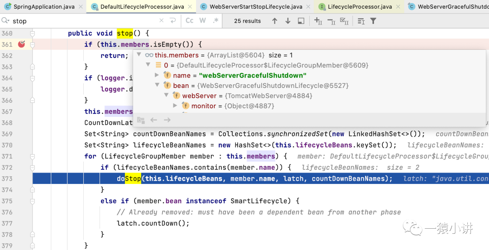Collapse the webServer field node

pyautogui.click(x=167, y=96)
